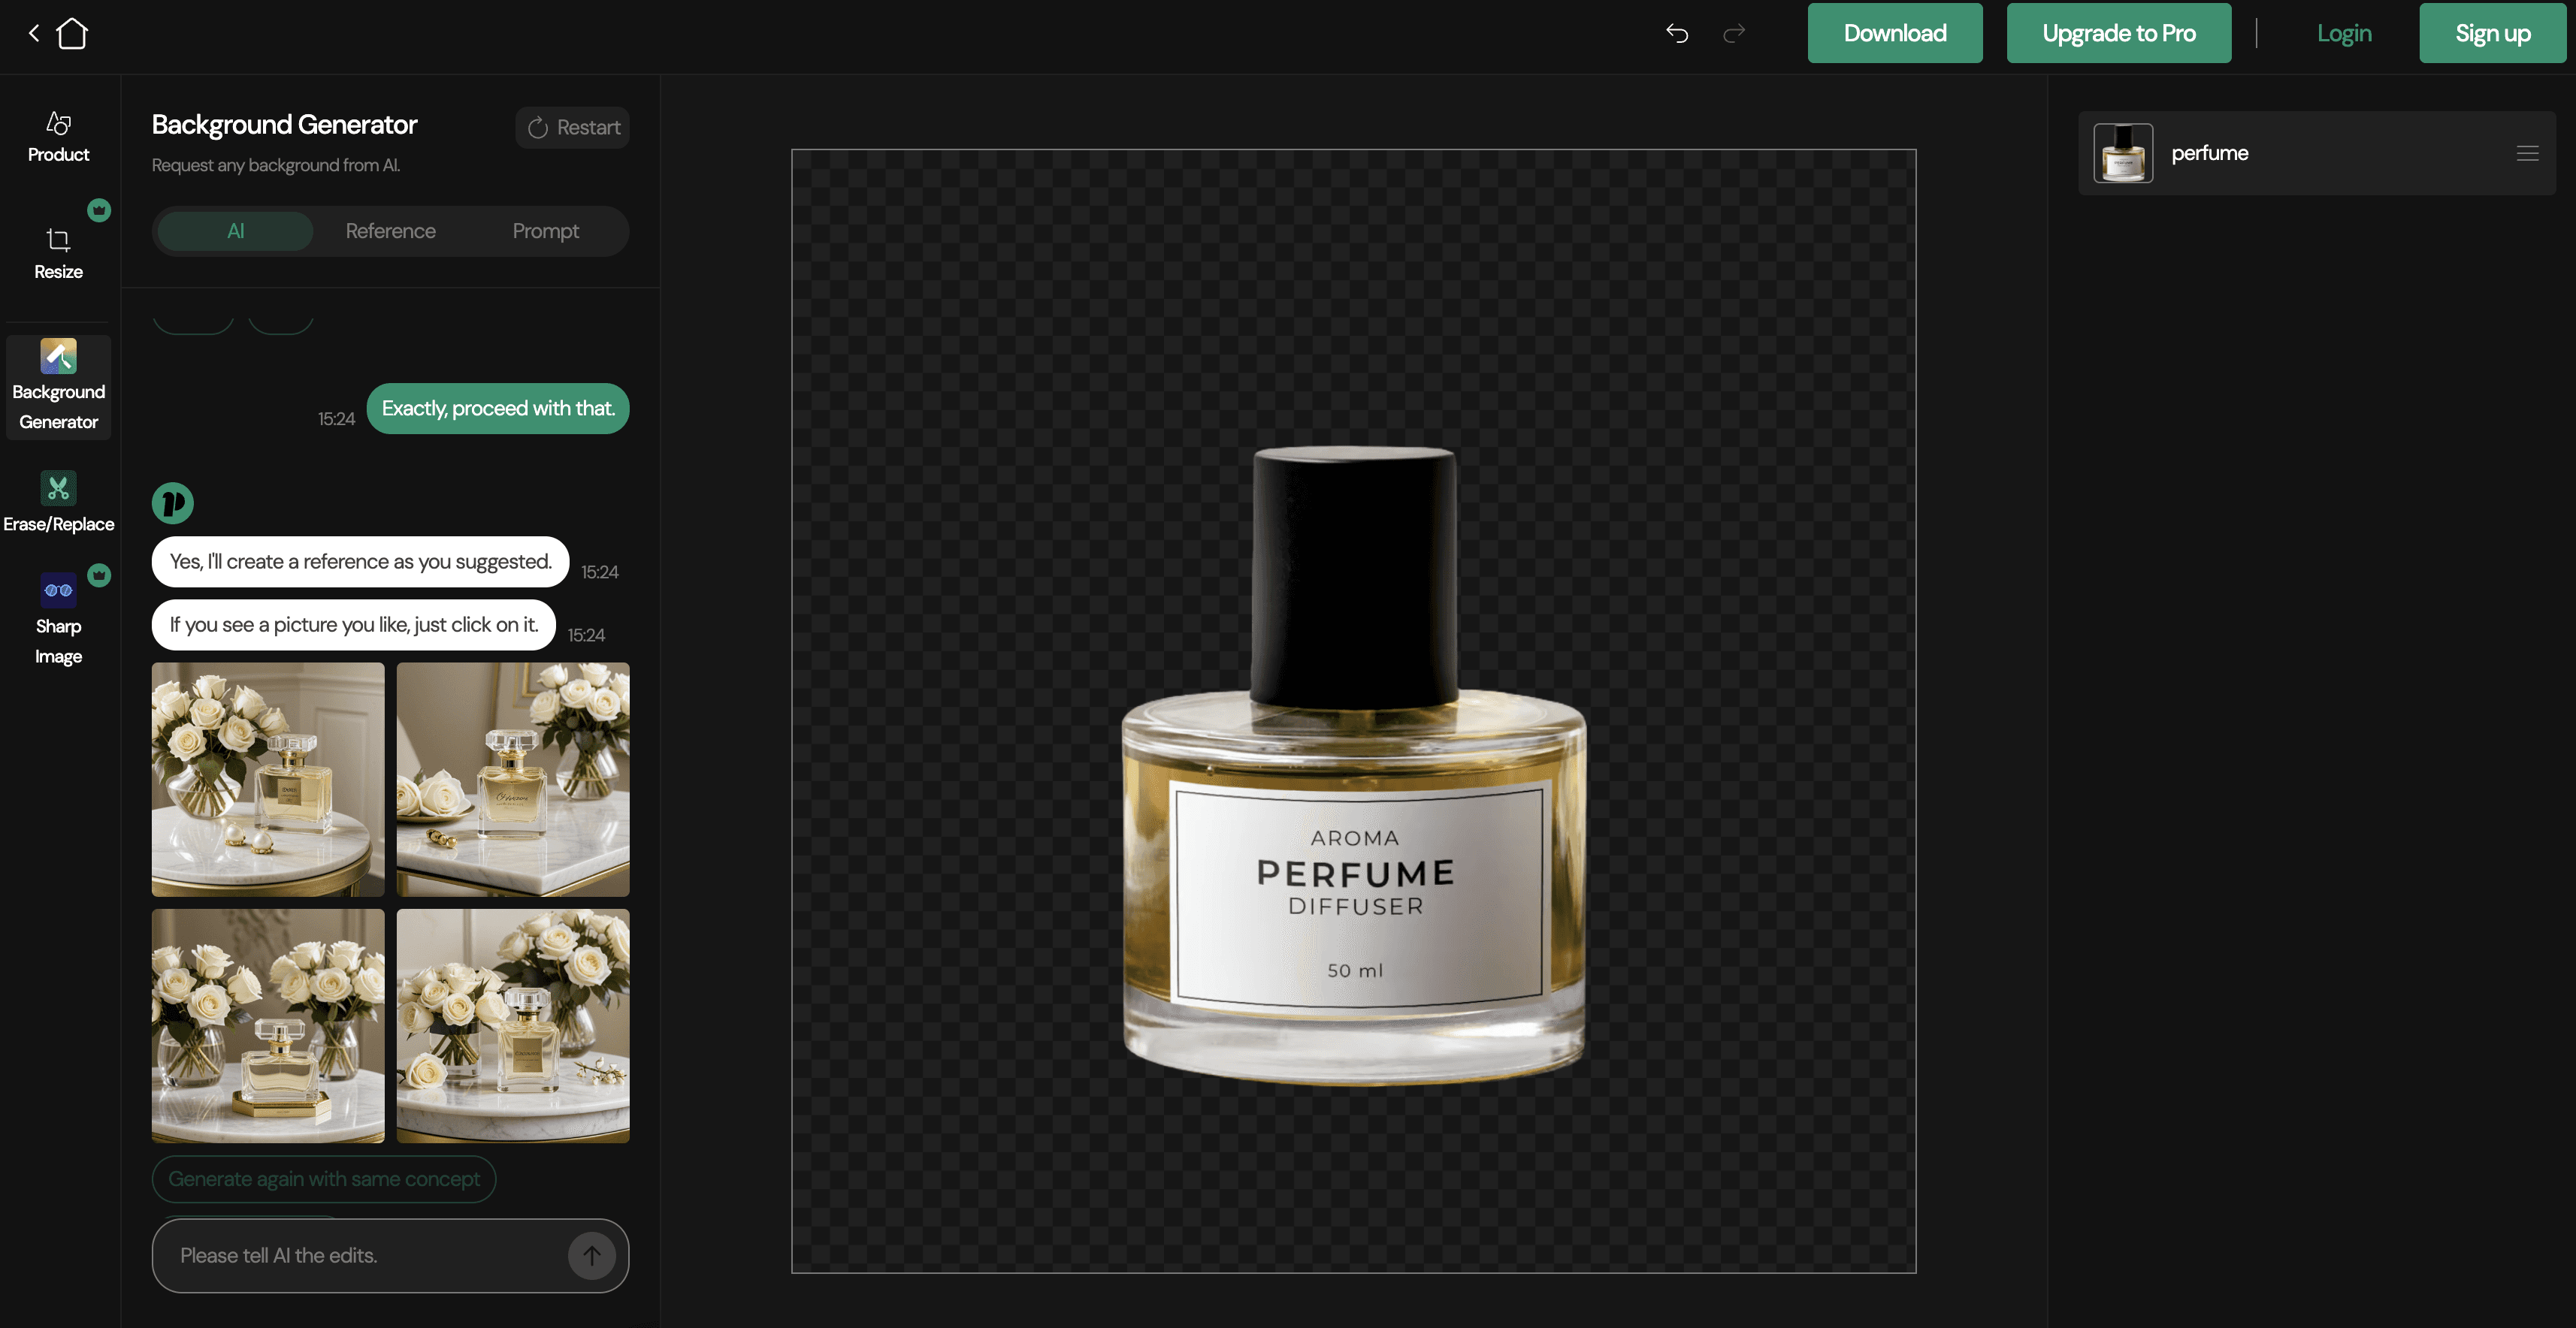Viewport: 2576px width, 1328px height.
Task: Select the top-left generated roses image
Action: pos(268,780)
